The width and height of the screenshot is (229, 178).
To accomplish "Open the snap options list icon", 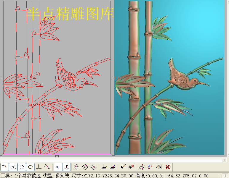I will (159, 167).
